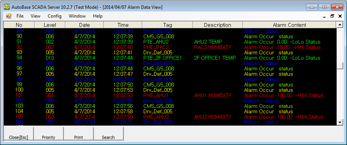Close the inner Alarm Data View document

coord(340,16)
